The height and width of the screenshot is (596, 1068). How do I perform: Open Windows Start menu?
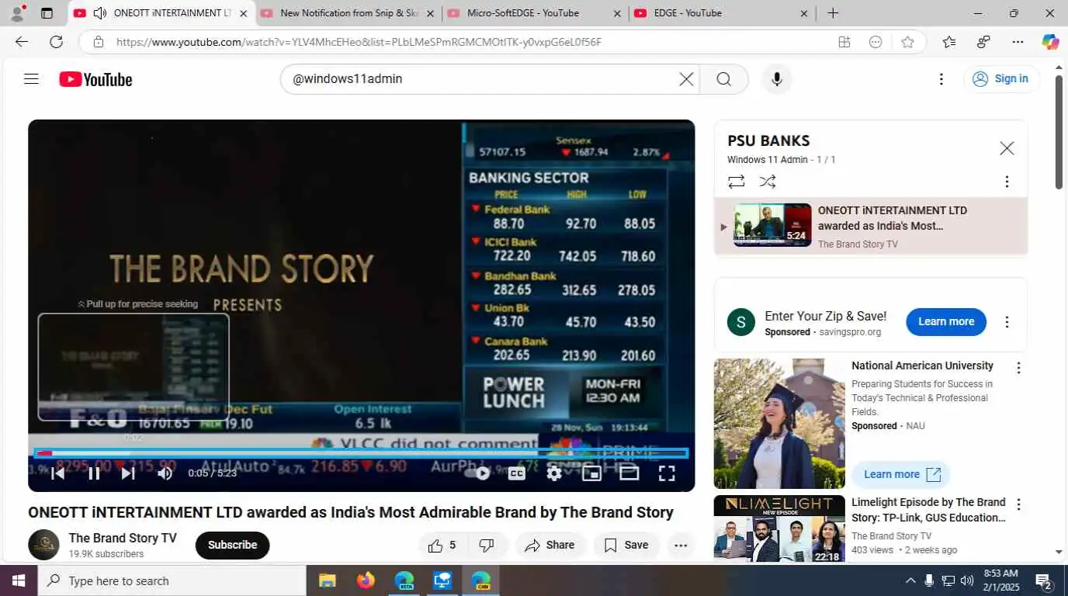pyautogui.click(x=19, y=580)
